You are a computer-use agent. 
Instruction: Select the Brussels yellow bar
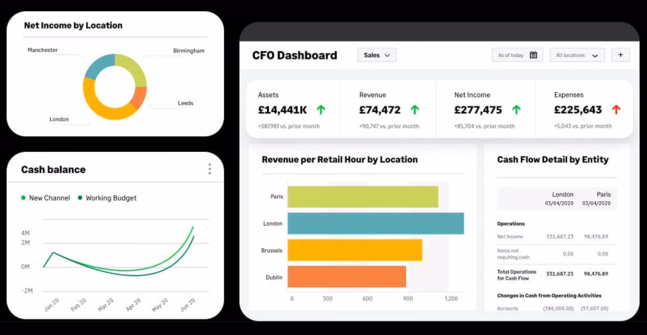355,250
